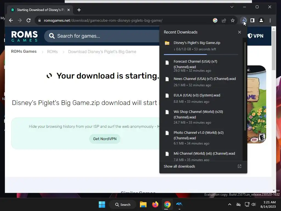Image resolution: width=281 pixels, height=211 pixels.
Task: Close the Starting Download tab
Action: coord(68,10)
